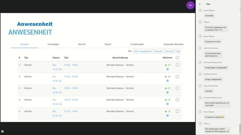Click the Alle vergangenen filter button
Viewport: 241px width, 135px height.
coord(143,51)
